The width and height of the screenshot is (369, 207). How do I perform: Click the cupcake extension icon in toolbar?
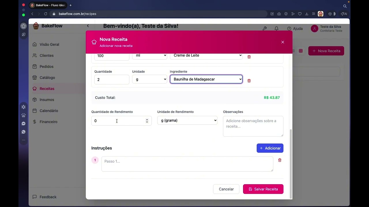click(x=321, y=14)
